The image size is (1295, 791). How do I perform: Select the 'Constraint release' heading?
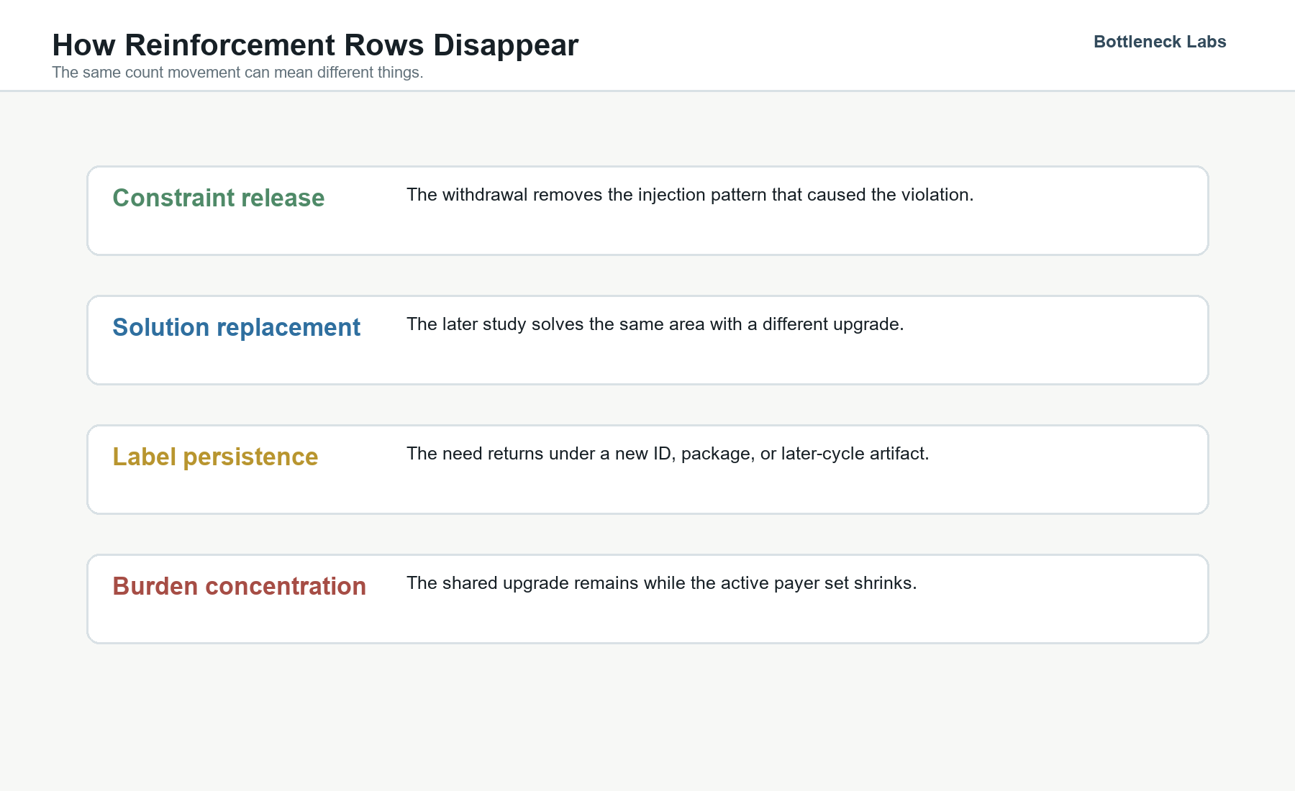point(219,198)
